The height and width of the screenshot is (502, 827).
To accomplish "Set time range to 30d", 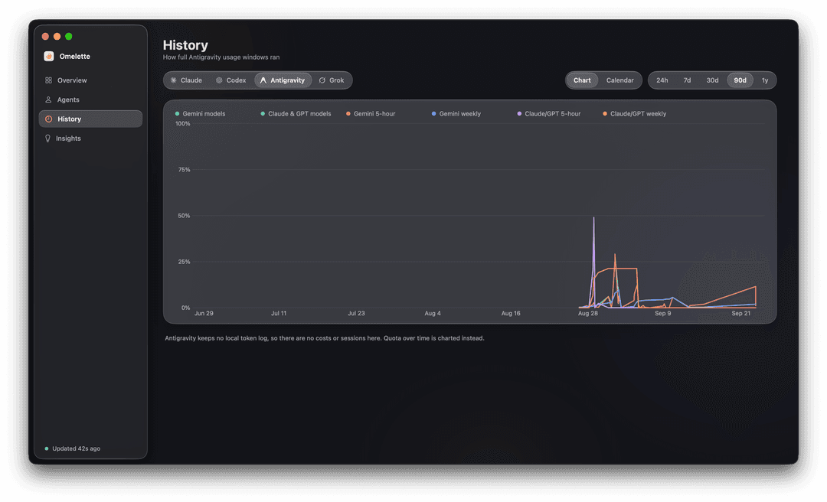I will point(713,80).
